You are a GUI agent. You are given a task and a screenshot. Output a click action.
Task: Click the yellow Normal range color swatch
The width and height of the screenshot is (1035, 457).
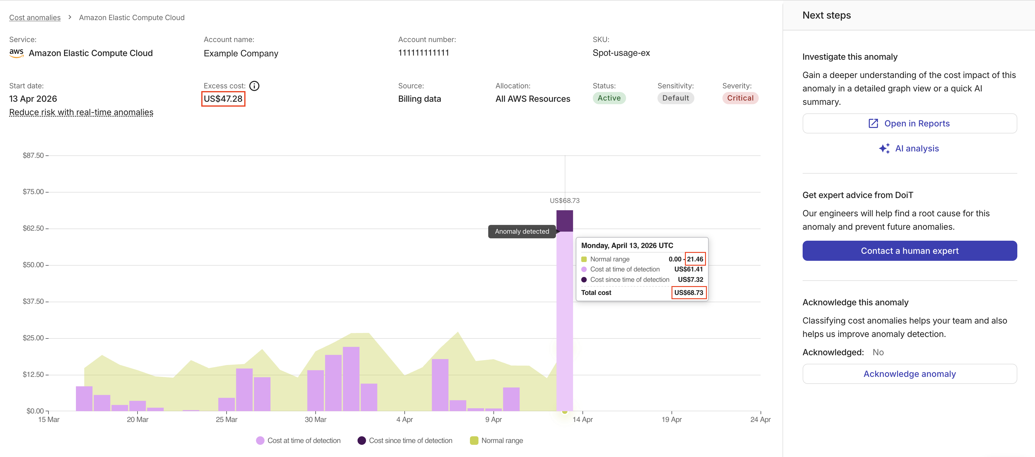475,440
